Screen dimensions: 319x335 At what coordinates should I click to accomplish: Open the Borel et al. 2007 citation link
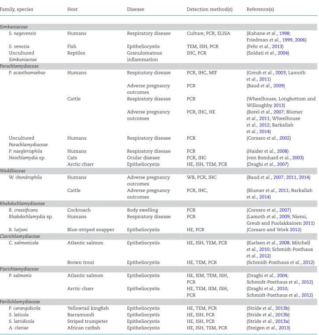point(278,112)
